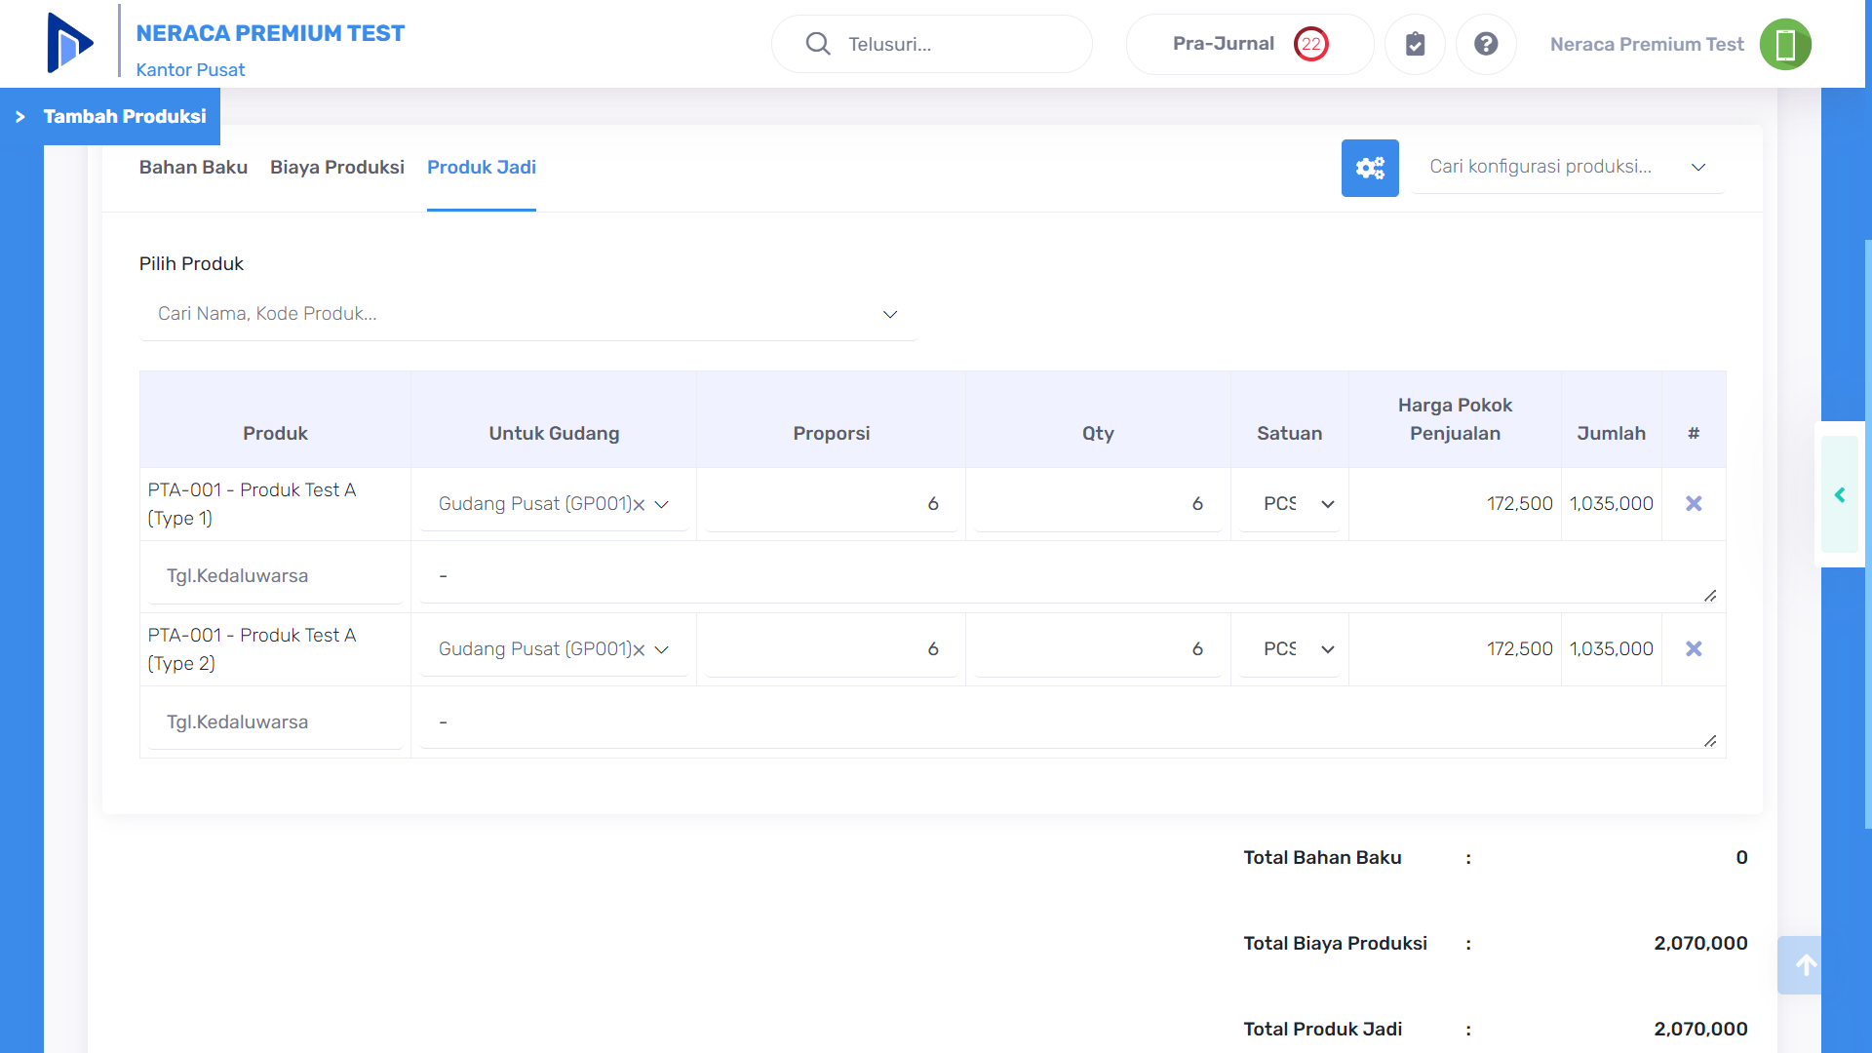This screenshot has width=1872, height=1053.
Task: Click the Total Biaya Produksi label
Action: [x=1335, y=944]
